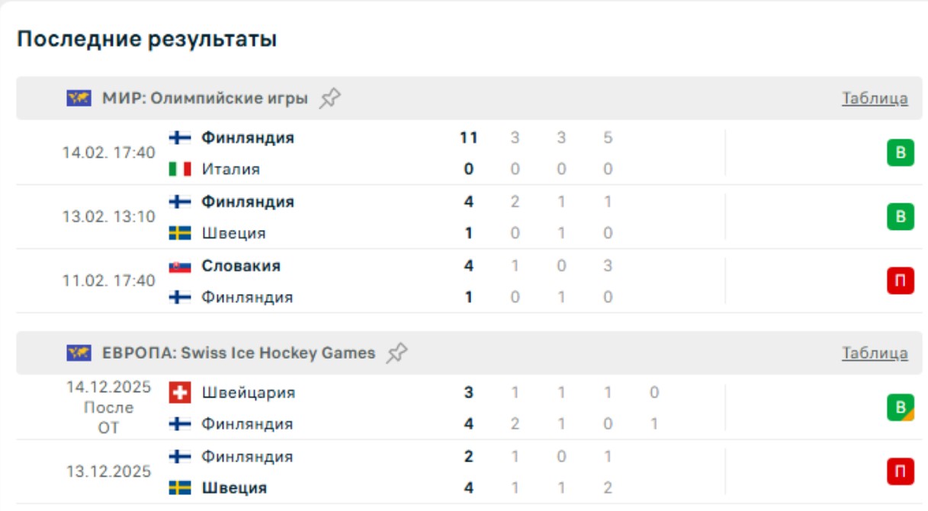
Task: Click the Slovakia flag icon
Action: click(x=180, y=266)
